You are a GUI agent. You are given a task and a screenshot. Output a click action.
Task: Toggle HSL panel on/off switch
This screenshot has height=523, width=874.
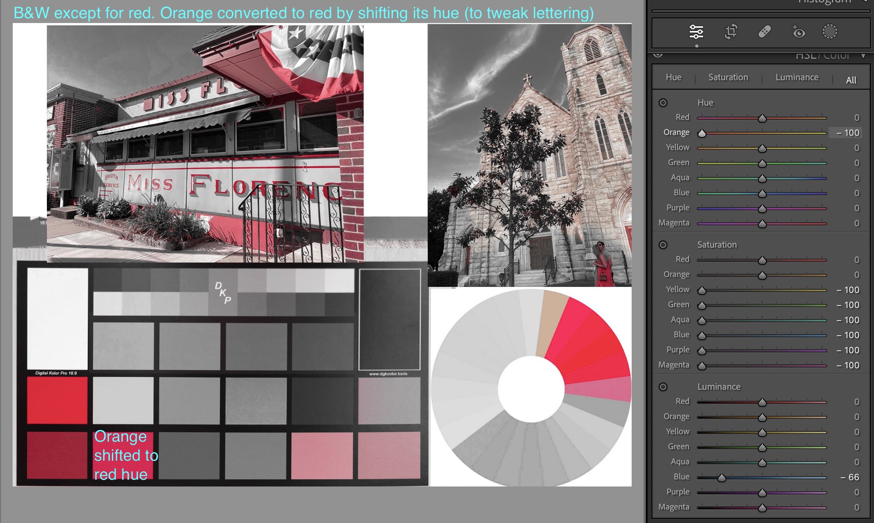(x=658, y=54)
